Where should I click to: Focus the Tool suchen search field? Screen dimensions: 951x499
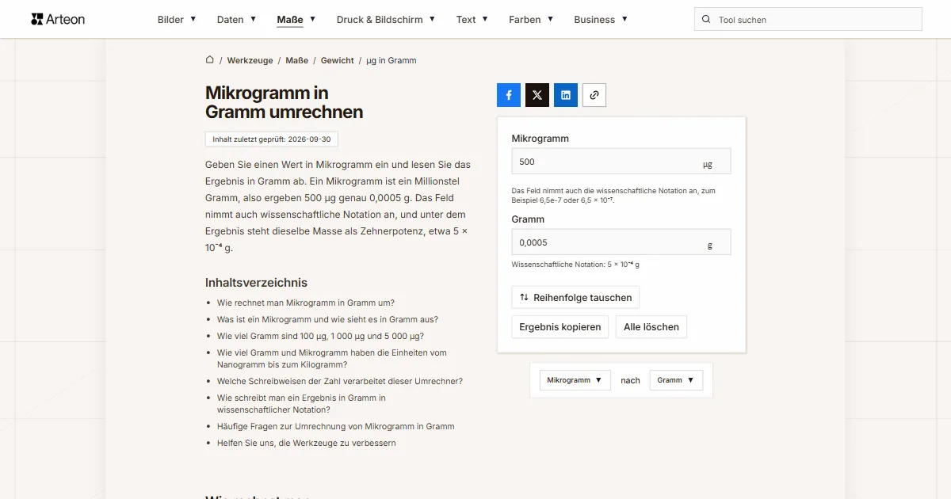[808, 20]
